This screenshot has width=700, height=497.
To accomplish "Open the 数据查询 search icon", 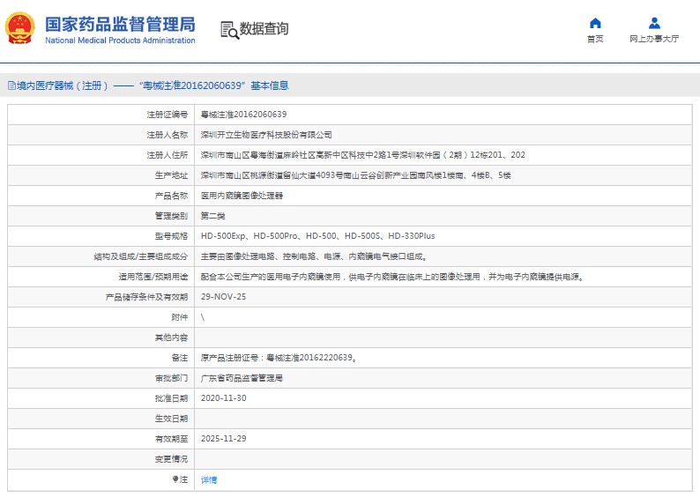I will (230, 30).
